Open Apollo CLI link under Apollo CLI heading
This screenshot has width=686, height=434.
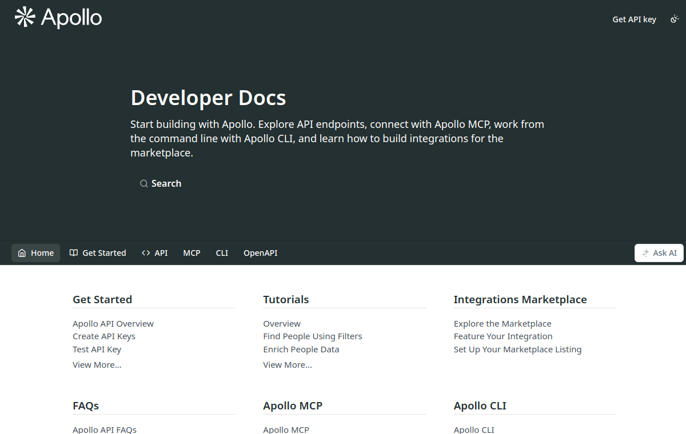tap(474, 429)
